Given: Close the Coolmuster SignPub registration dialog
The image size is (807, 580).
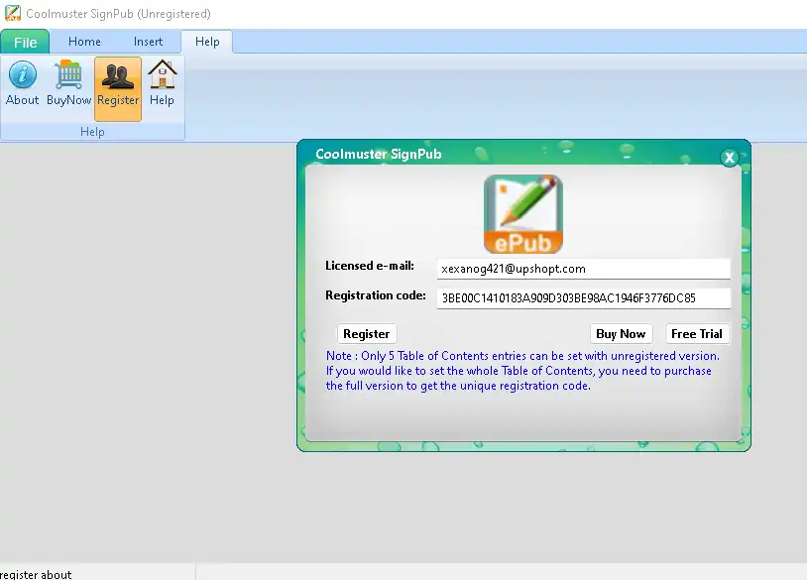Looking at the screenshot, I should pos(729,158).
